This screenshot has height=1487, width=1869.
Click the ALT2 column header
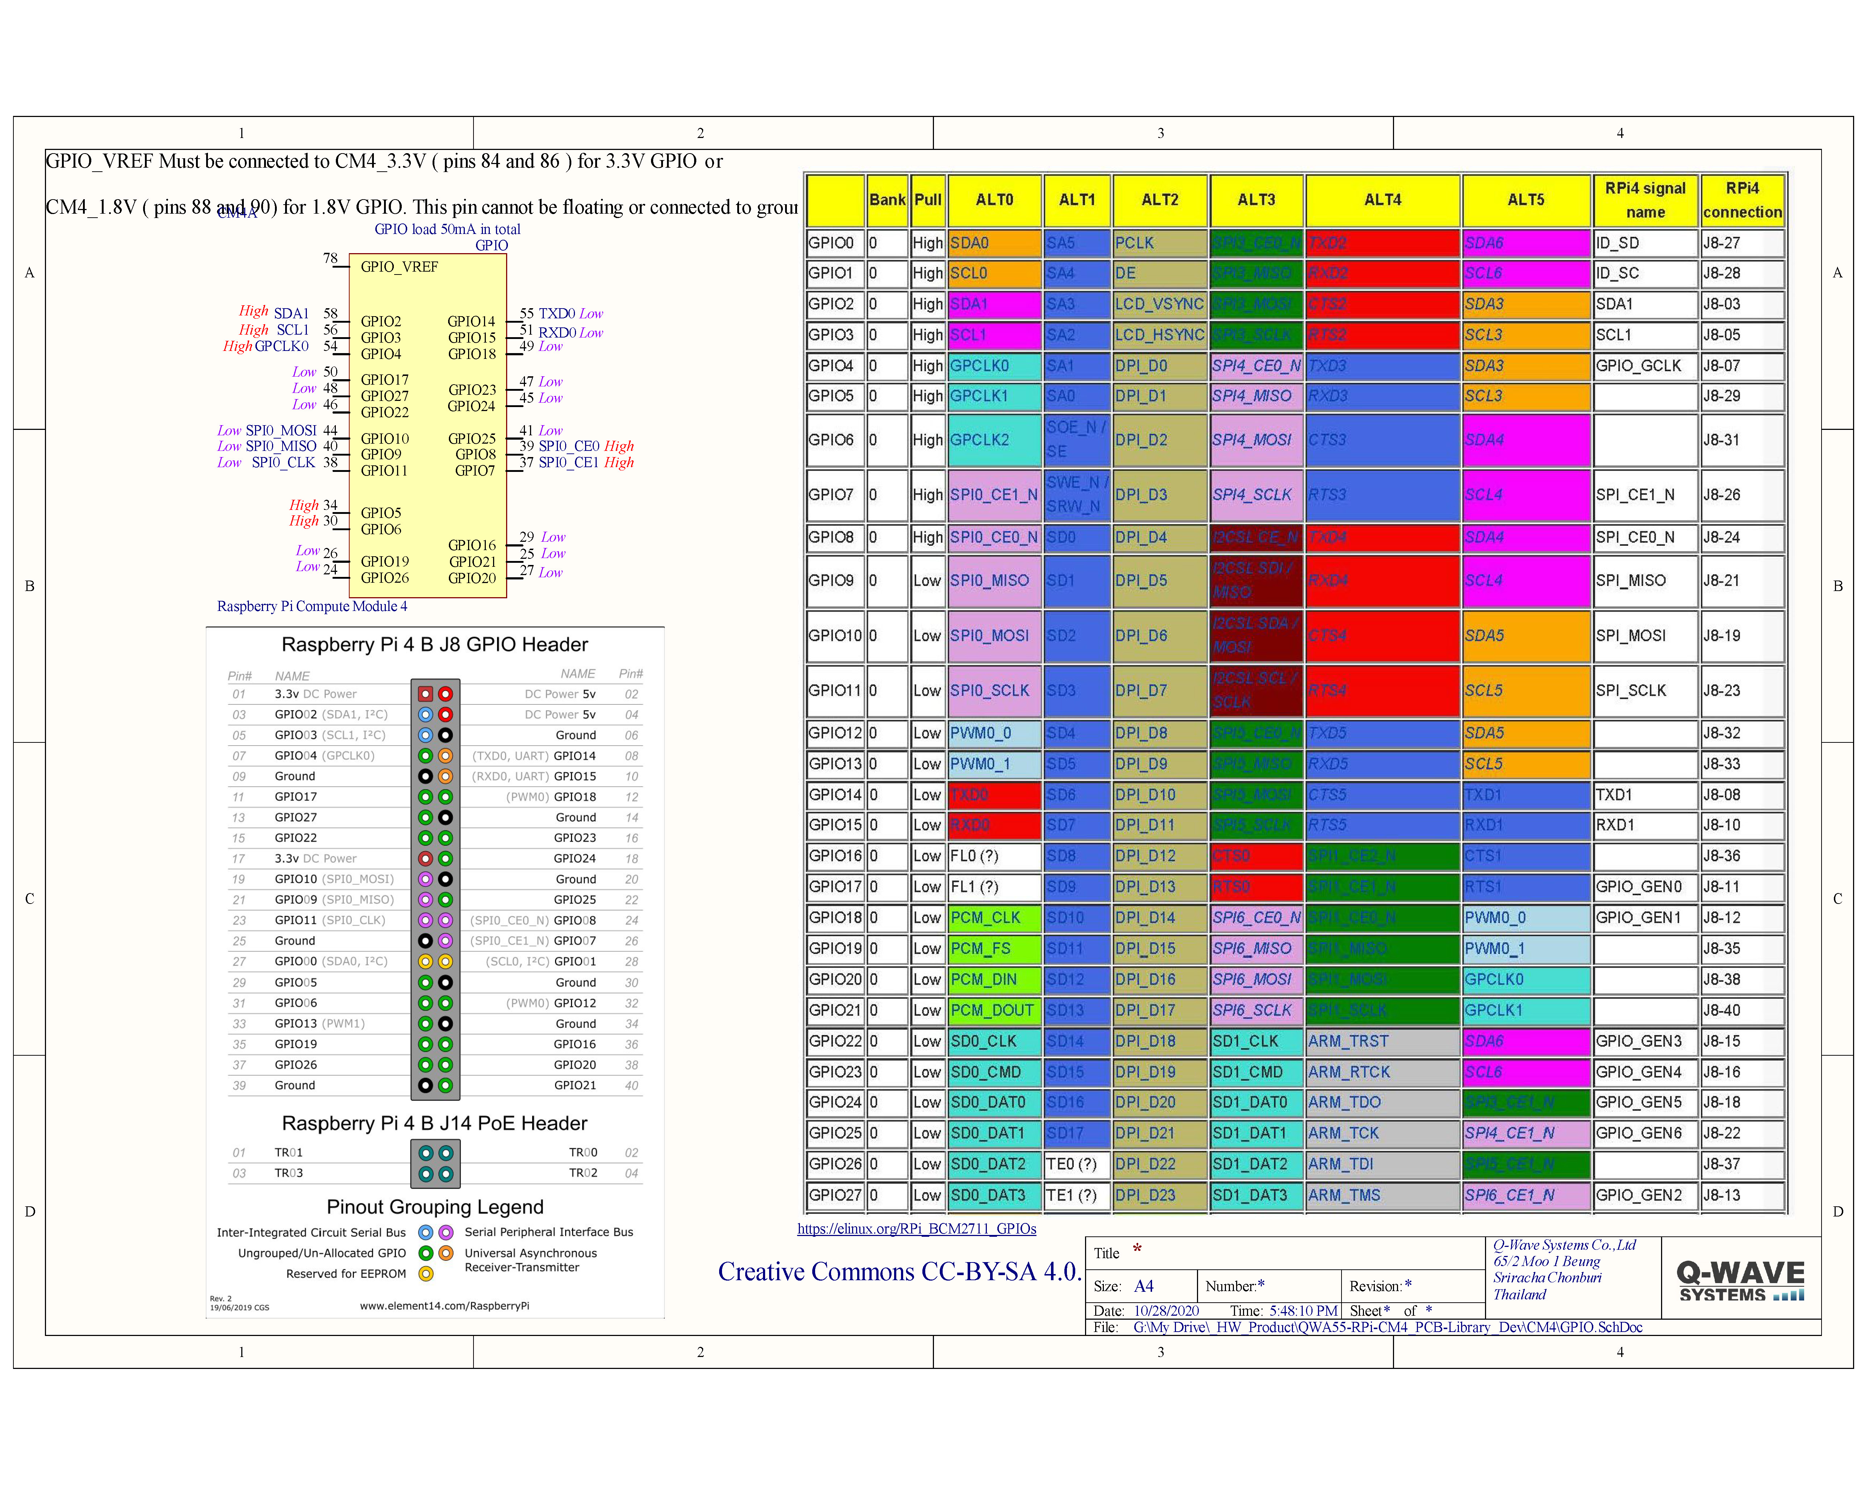[x=1160, y=200]
